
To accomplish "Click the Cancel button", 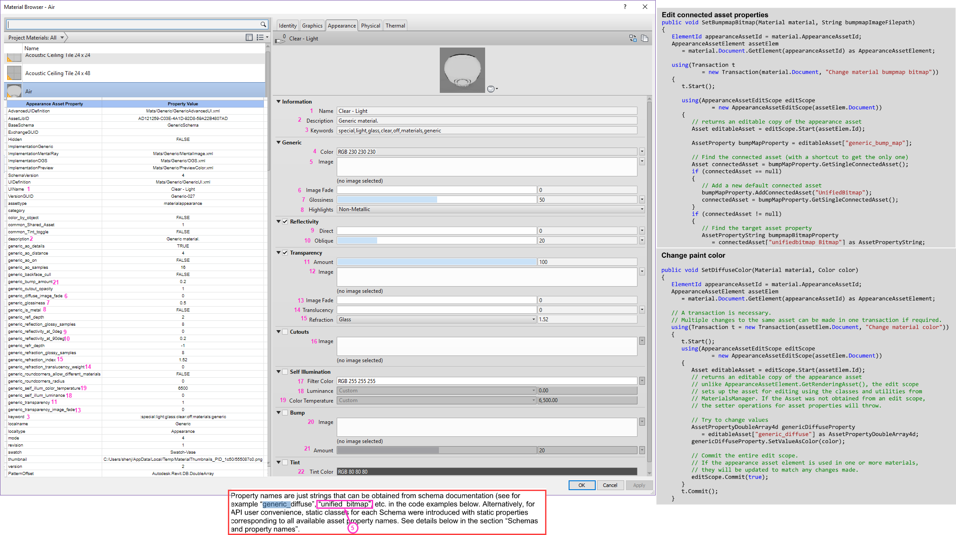I will coord(610,485).
